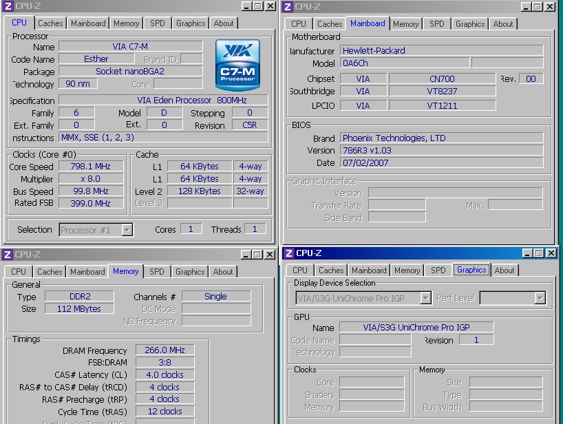This screenshot has height=424, width=563.
Task: Click the DRAM Frequency value '266.0 MHz'
Action: click(x=165, y=350)
